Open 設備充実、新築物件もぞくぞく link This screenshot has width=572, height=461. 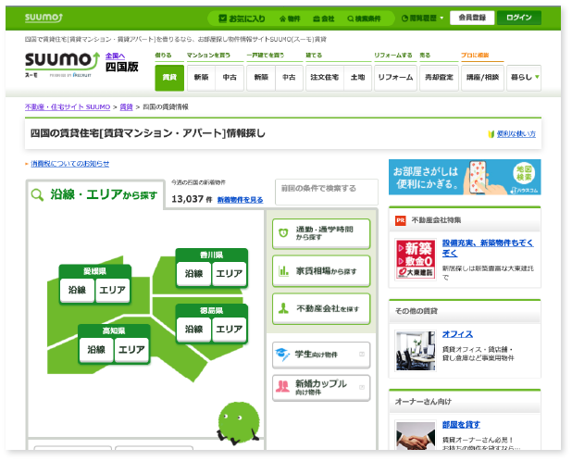click(488, 248)
